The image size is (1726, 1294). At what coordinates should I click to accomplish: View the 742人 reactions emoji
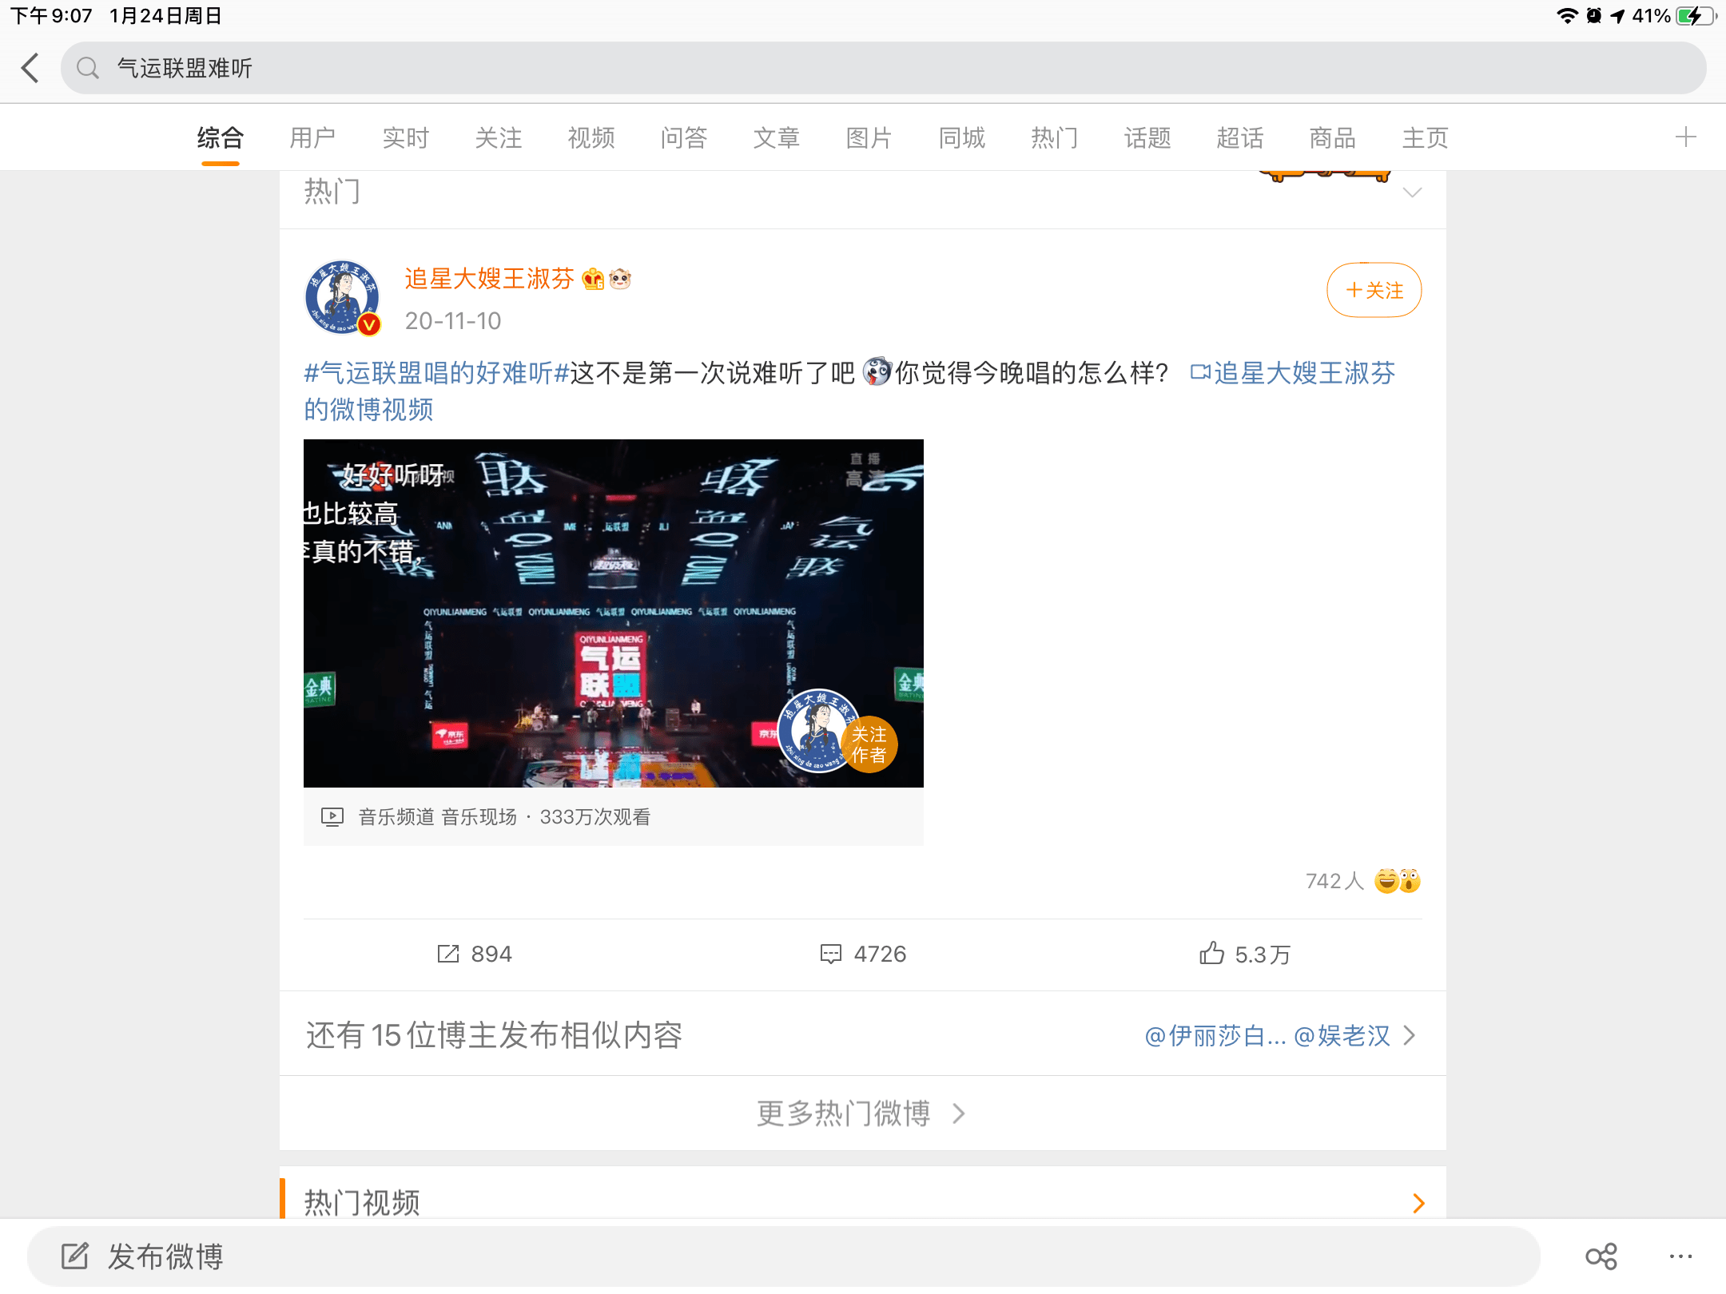point(1397,881)
